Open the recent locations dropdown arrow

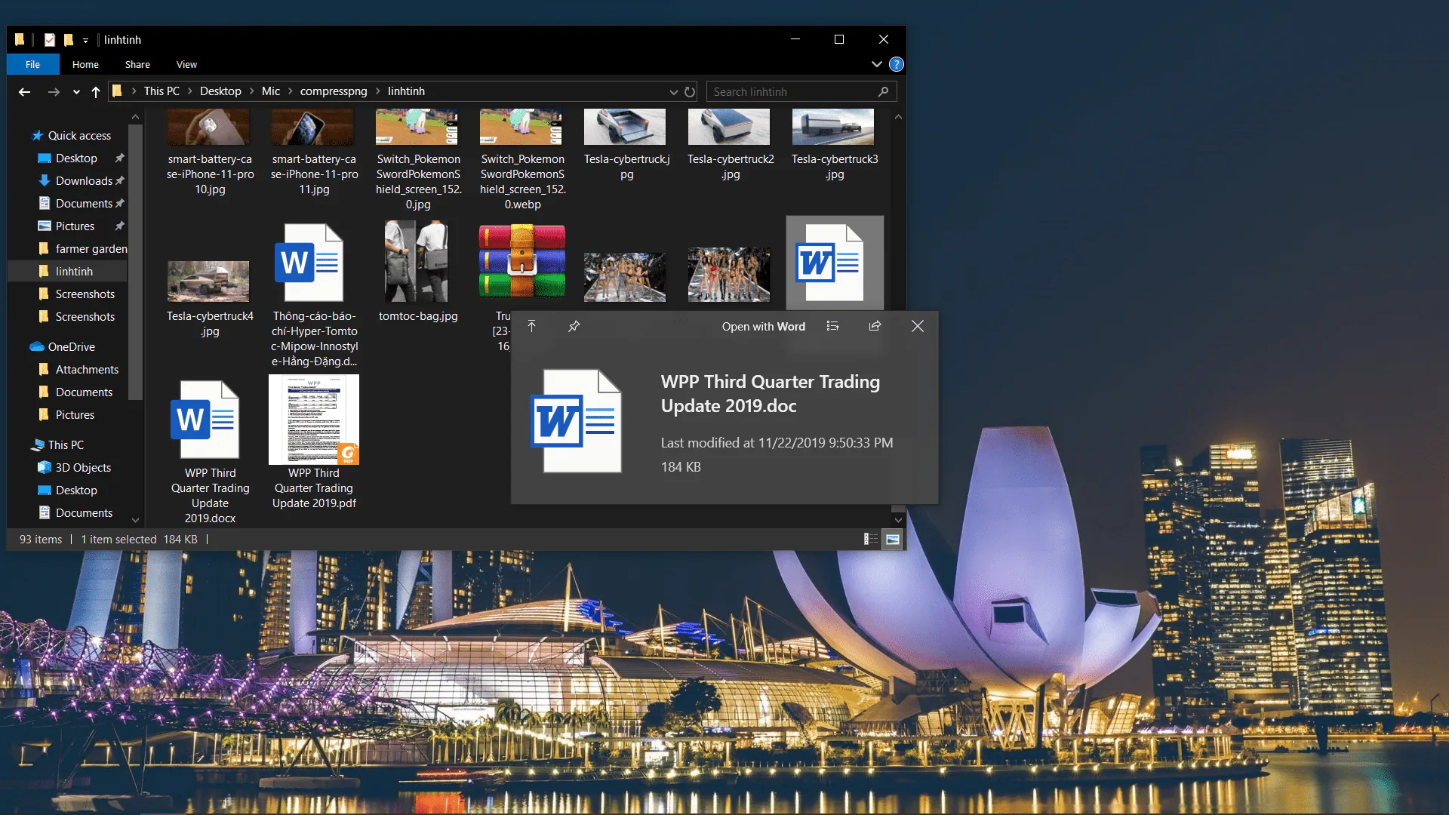76,92
